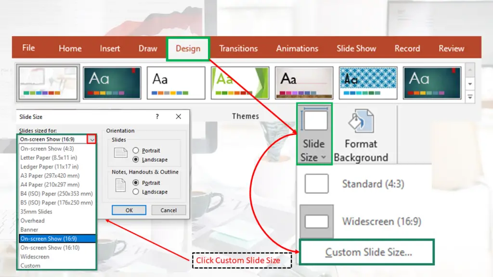The image size is (493, 277).
Task: Open the Slide Size dropdown chevron
Action: [324, 157]
